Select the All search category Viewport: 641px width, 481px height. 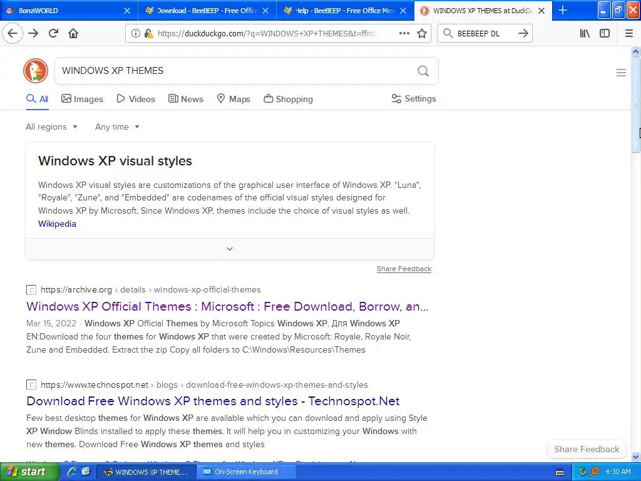click(37, 99)
